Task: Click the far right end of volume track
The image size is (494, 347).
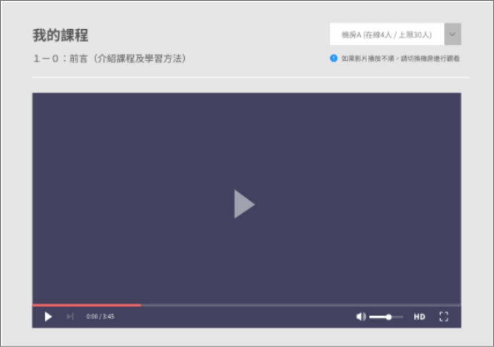Action: (x=402, y=317)
